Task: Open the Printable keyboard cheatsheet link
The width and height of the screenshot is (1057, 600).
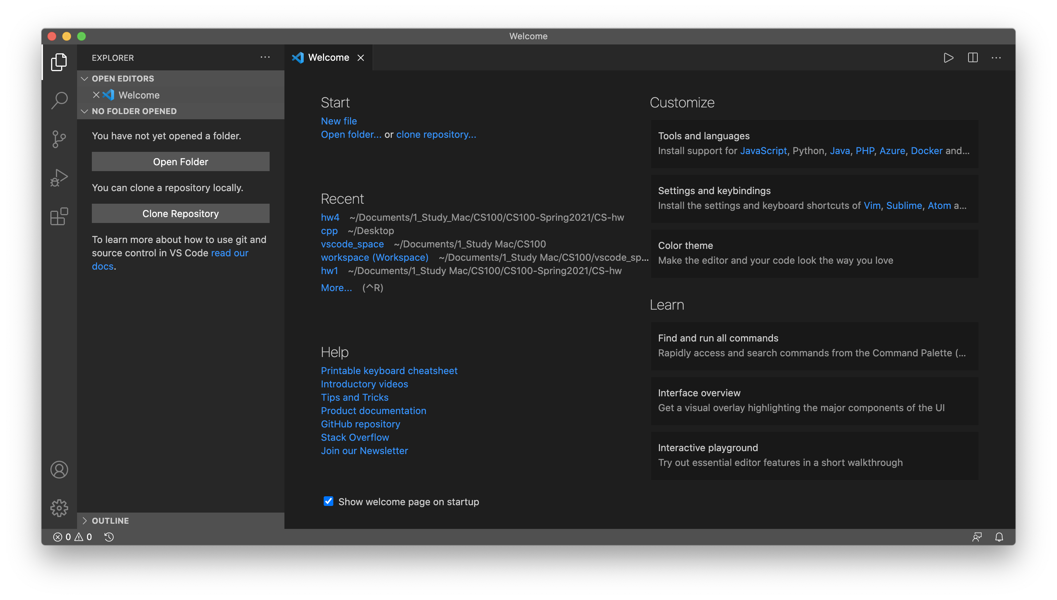Action: click(x=389, y=370)
